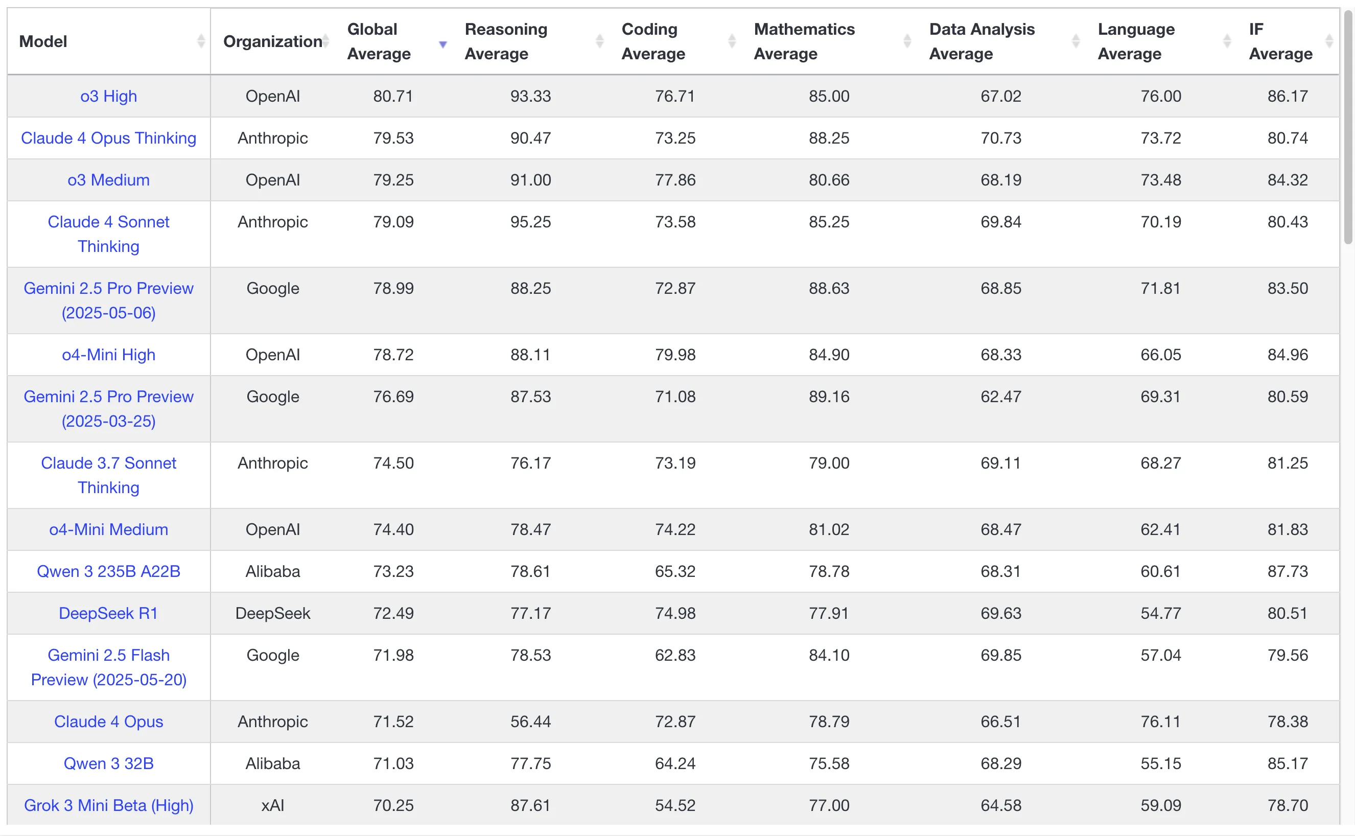Open Claude 4 Sonnet Thinking link
This screenshot has width=1355, height=836.
tap(108, 234)
